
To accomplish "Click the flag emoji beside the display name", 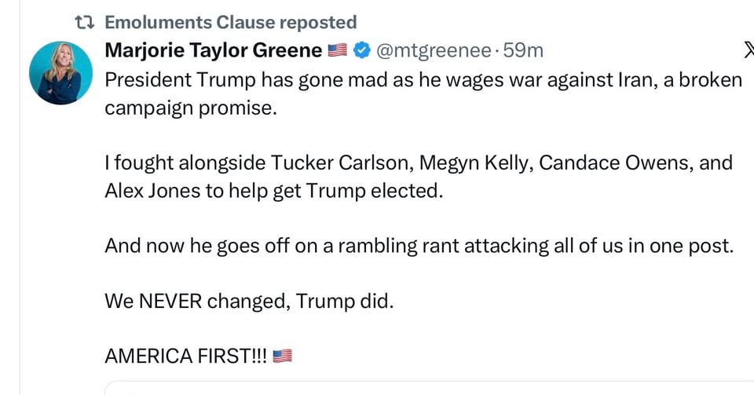I will click(337, 51).
